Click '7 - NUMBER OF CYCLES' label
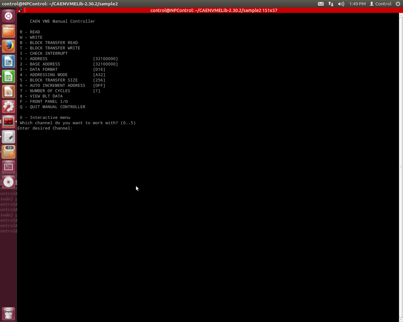Screen dimensions: 403x322 coord(45,91)
